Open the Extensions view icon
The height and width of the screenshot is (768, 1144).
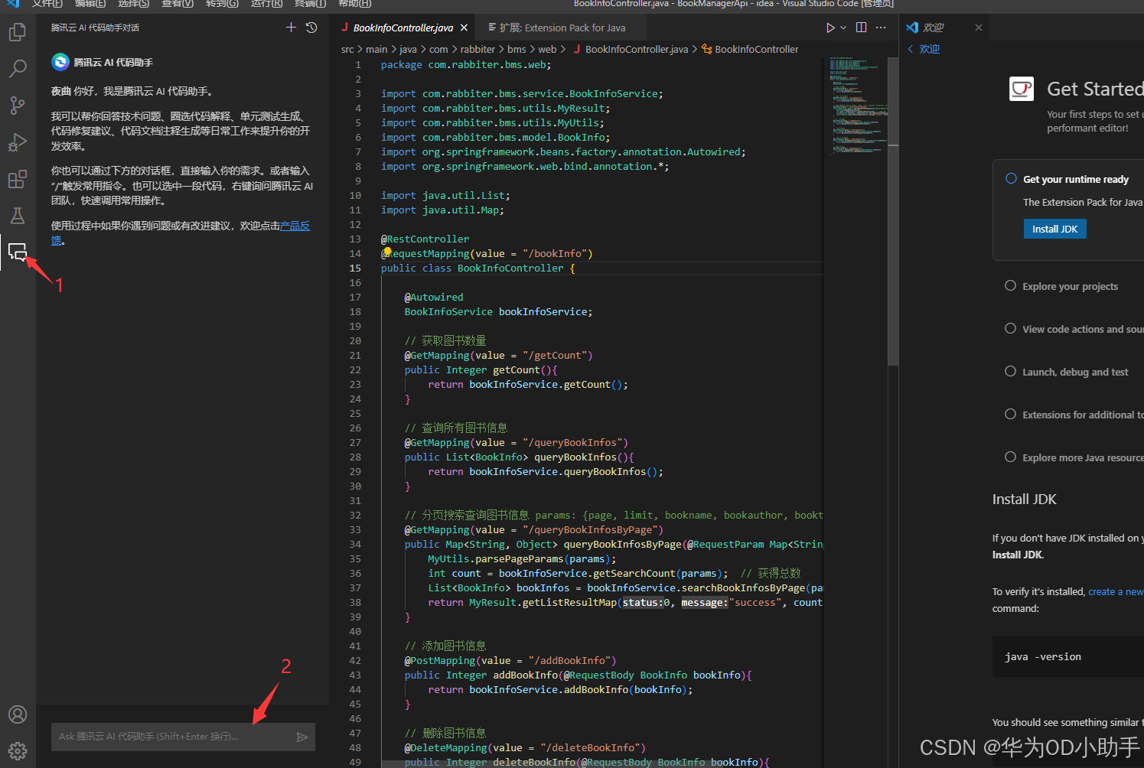17,180
